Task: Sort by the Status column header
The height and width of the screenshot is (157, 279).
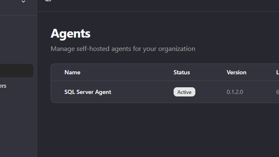Action: pyautogui.click(x=182, y=73)
